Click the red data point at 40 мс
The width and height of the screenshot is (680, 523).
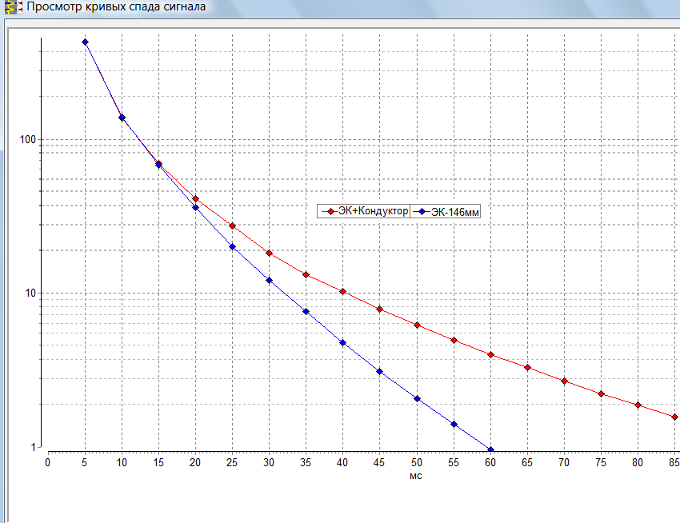pos(343,292)
